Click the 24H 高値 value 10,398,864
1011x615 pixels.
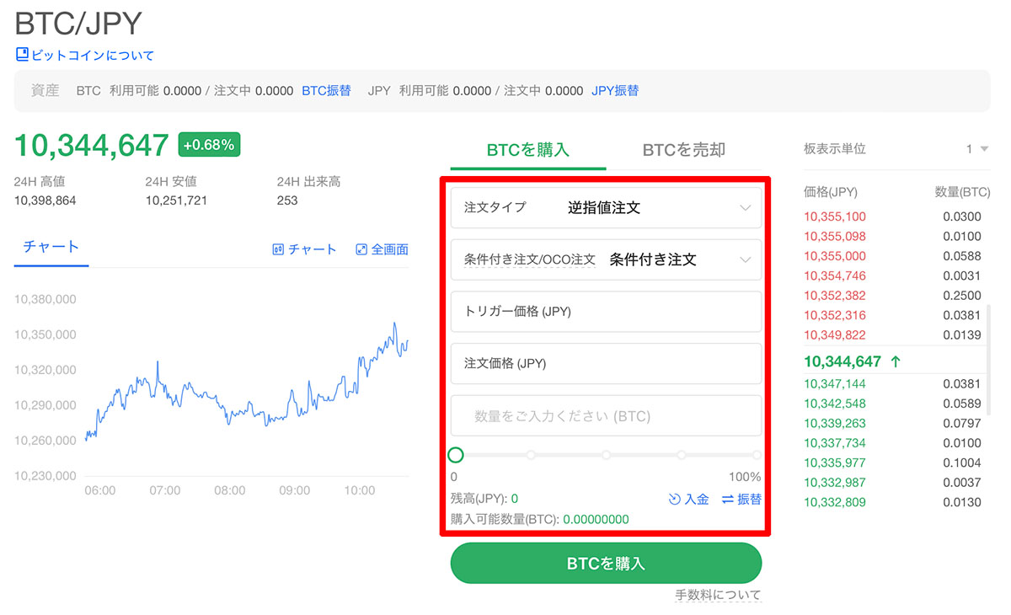pos(45,201)
